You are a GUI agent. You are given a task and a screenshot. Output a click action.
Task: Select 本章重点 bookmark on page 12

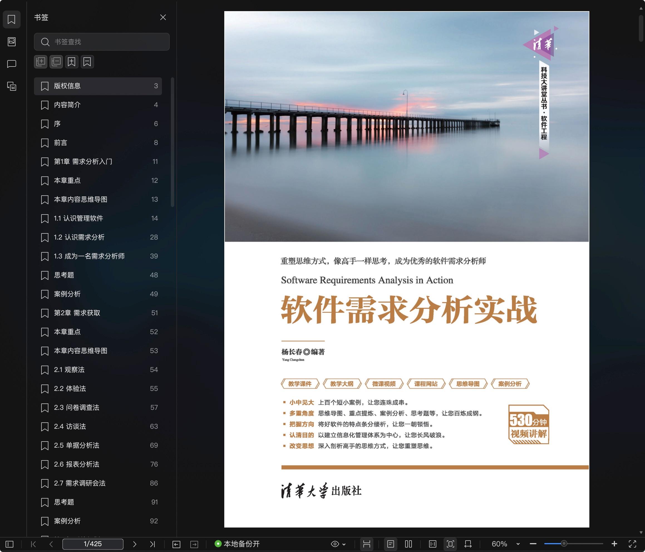click(x=98, y=181)
